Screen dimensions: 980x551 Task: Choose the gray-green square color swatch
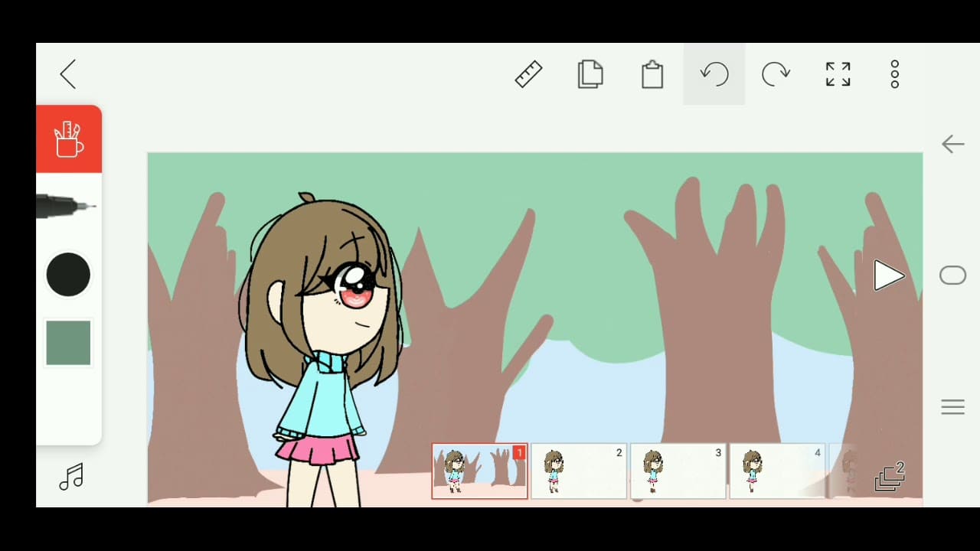click(69, 343)
